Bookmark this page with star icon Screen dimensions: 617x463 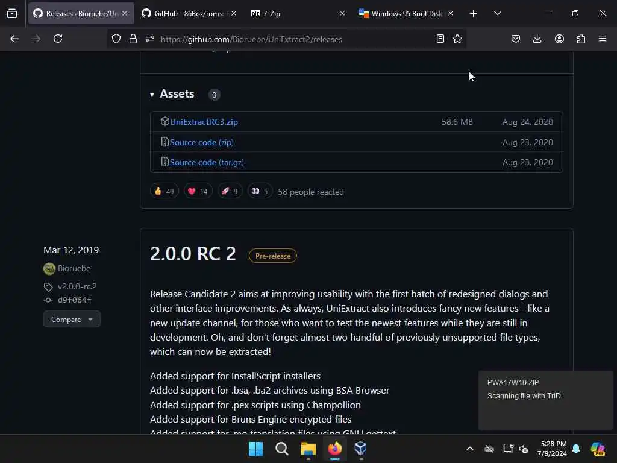(x=457, y=39)
